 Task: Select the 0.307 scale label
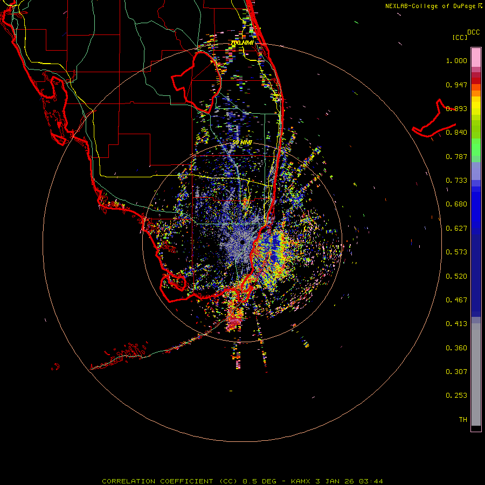tap(456, 372)
